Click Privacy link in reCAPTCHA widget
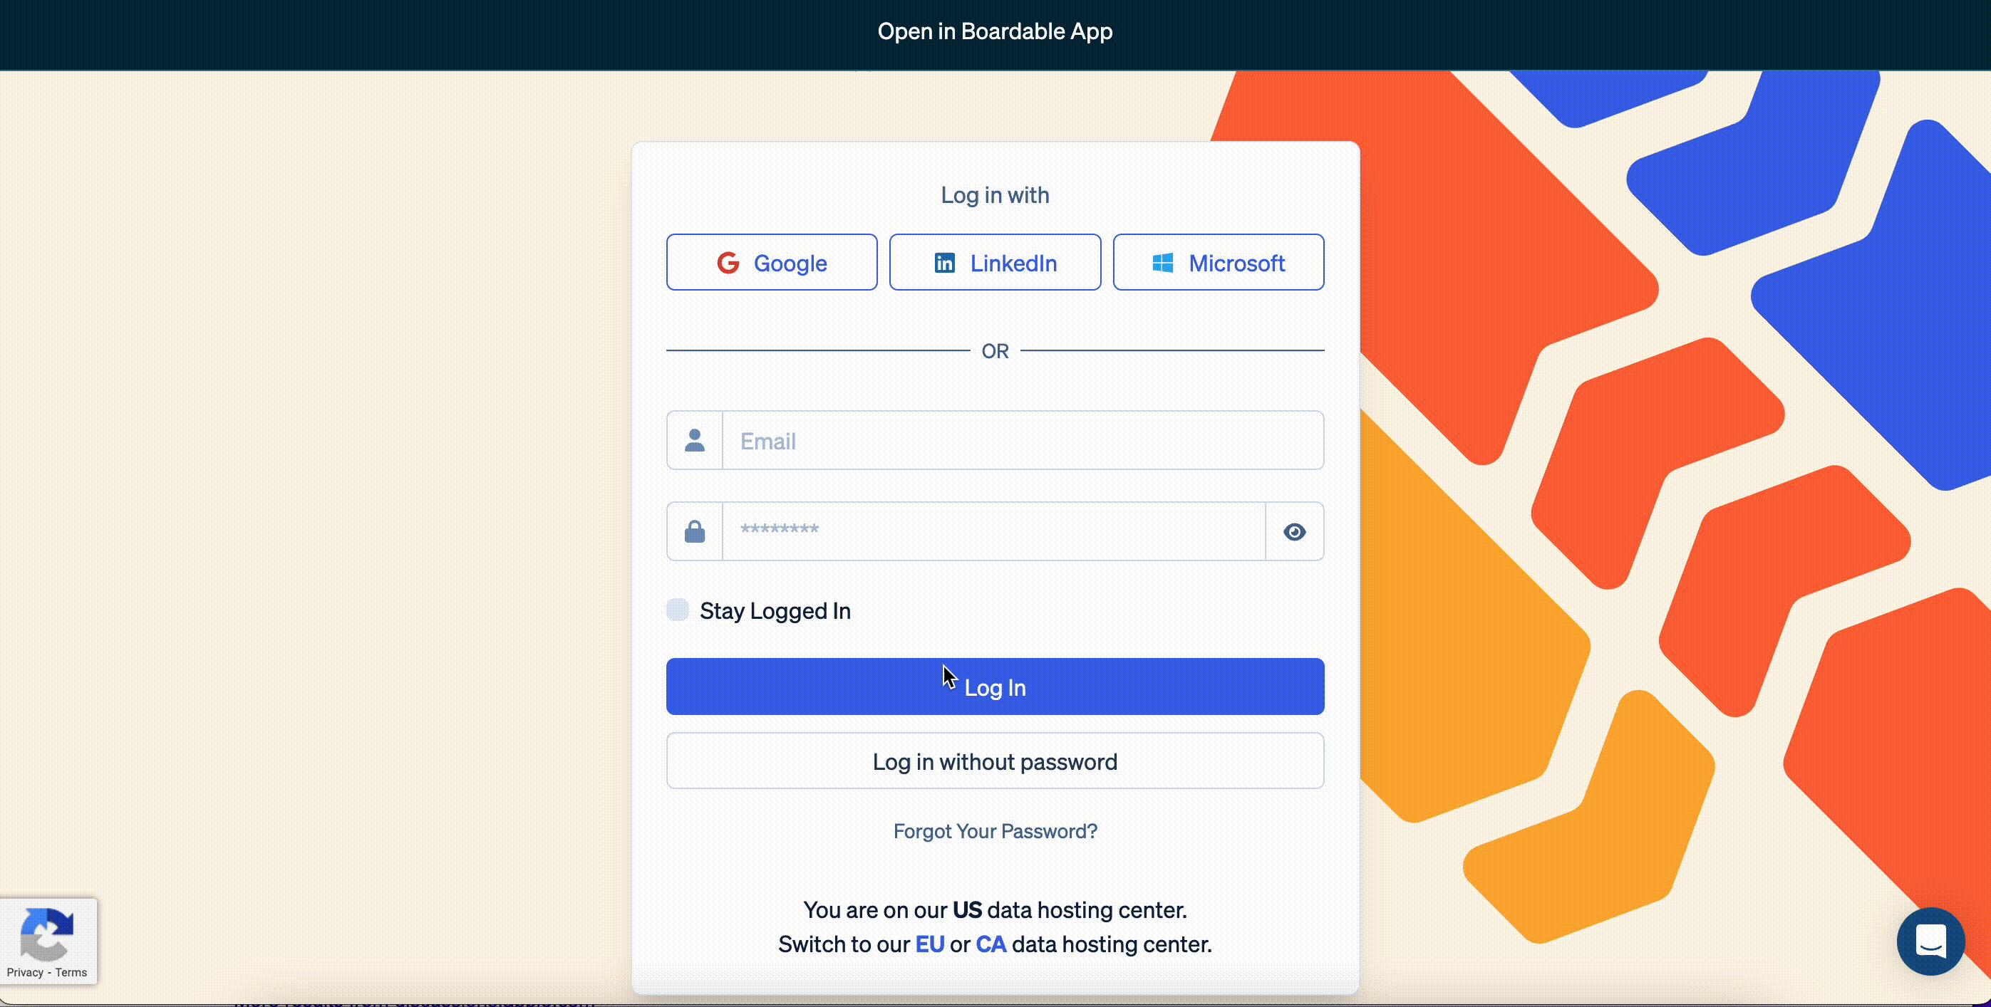This screenshot has height=1007, width=1991. tap(24, 971)
